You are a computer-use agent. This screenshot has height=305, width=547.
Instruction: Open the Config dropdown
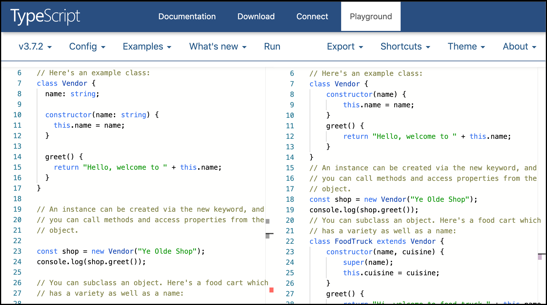[x=87, y=46]
